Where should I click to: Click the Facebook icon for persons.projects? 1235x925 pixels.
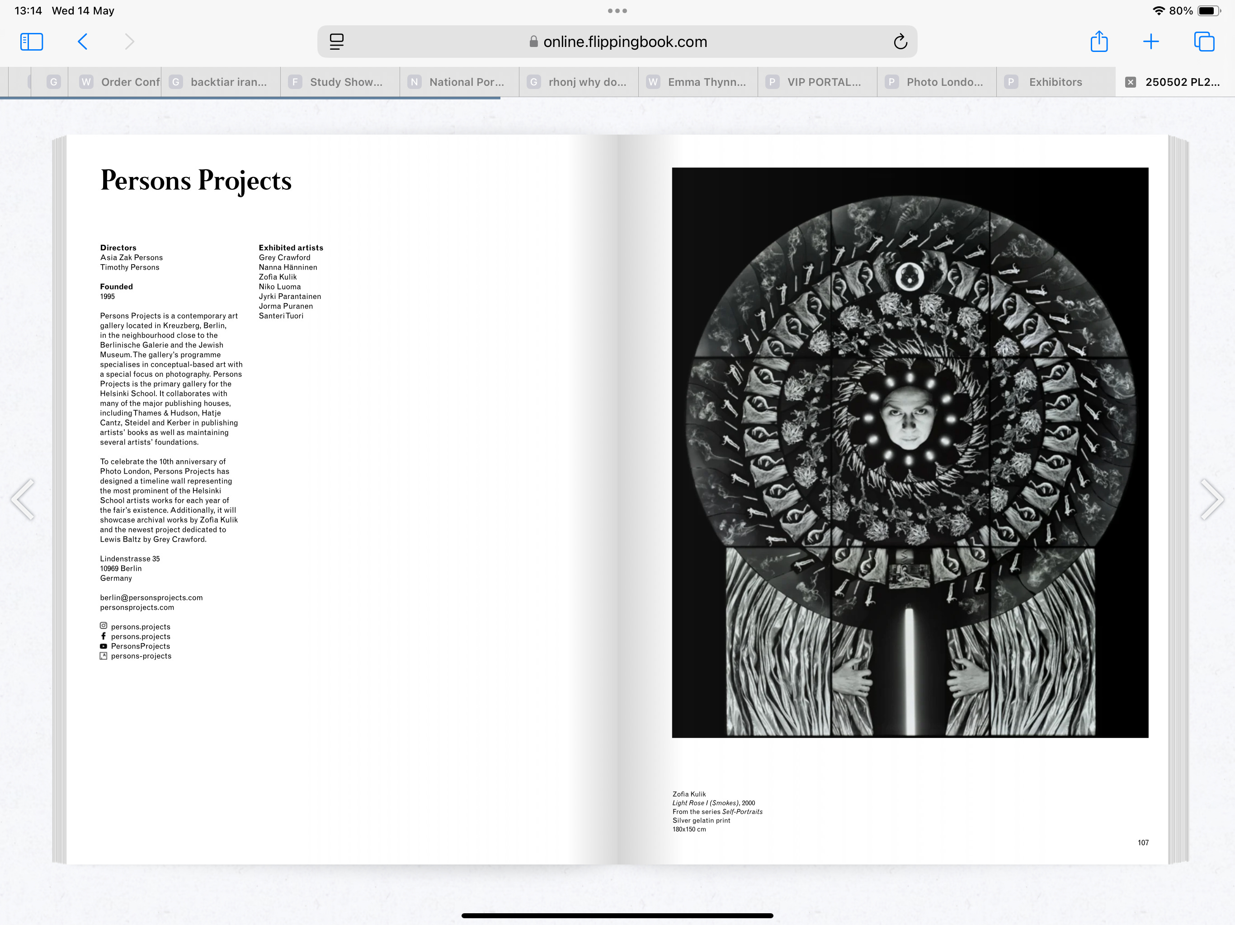click(x=103, y=636)
